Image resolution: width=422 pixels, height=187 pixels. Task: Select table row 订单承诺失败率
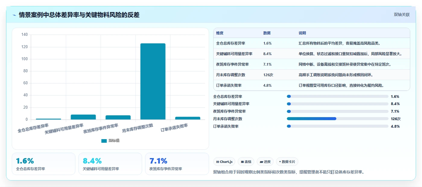pos(312,85)
